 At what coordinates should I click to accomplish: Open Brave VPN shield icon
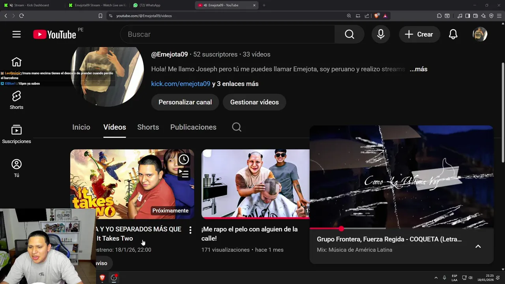(x=491, y=16)
